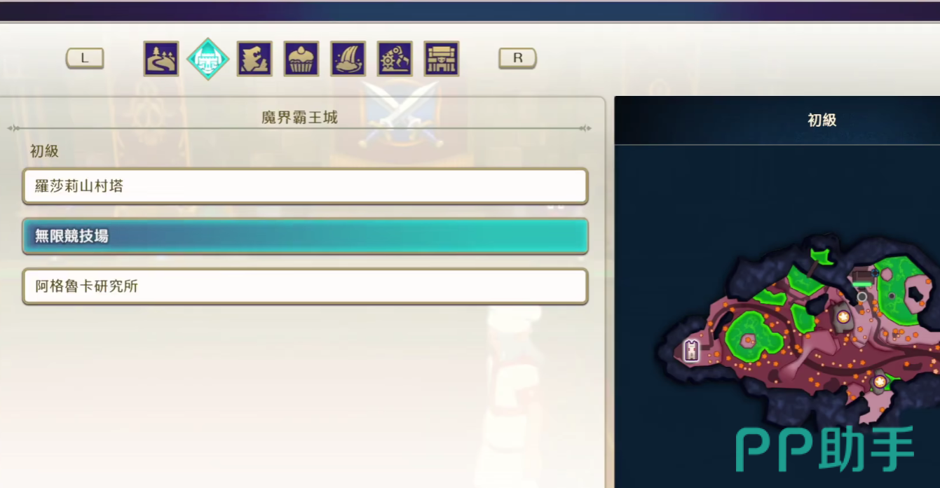Open the monster head category icon

(x=254, y=59)
